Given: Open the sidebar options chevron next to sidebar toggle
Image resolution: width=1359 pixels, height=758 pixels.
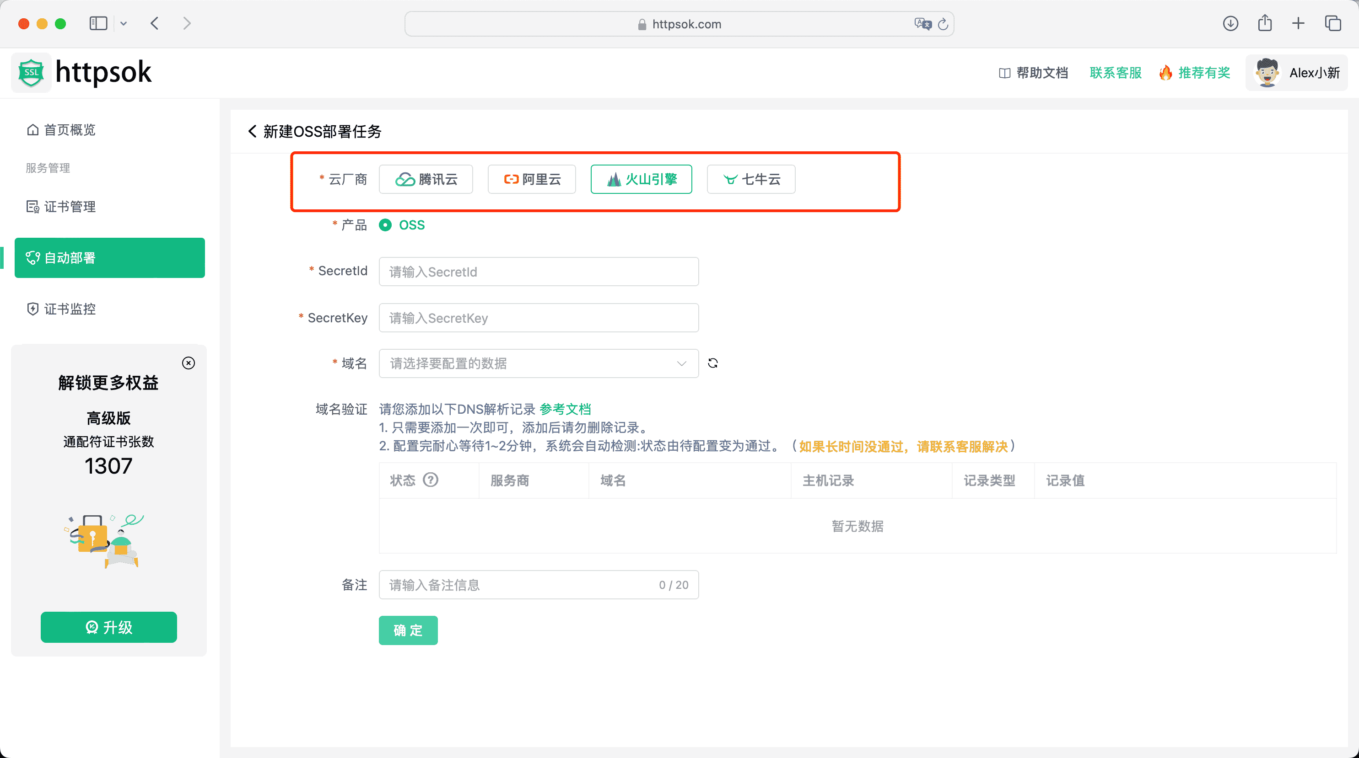Looking at the screenshot, I should 124,23.
